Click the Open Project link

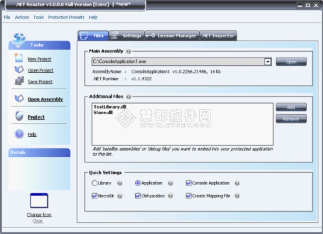pos(41,70)
